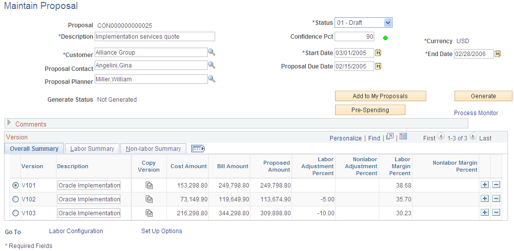Viewport: 514px width, 251px height.
Task: Click First link in grid navigation
Action: 429,138
